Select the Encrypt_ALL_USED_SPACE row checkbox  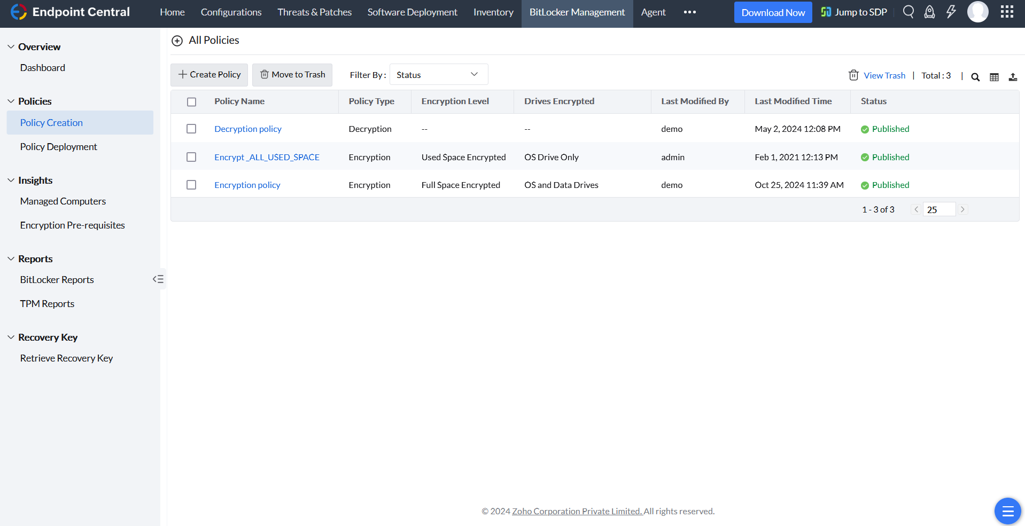click(x=191, y=157)
